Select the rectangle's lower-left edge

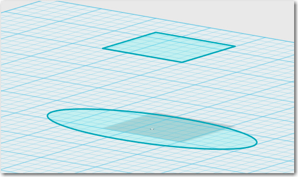pos(143,55)
